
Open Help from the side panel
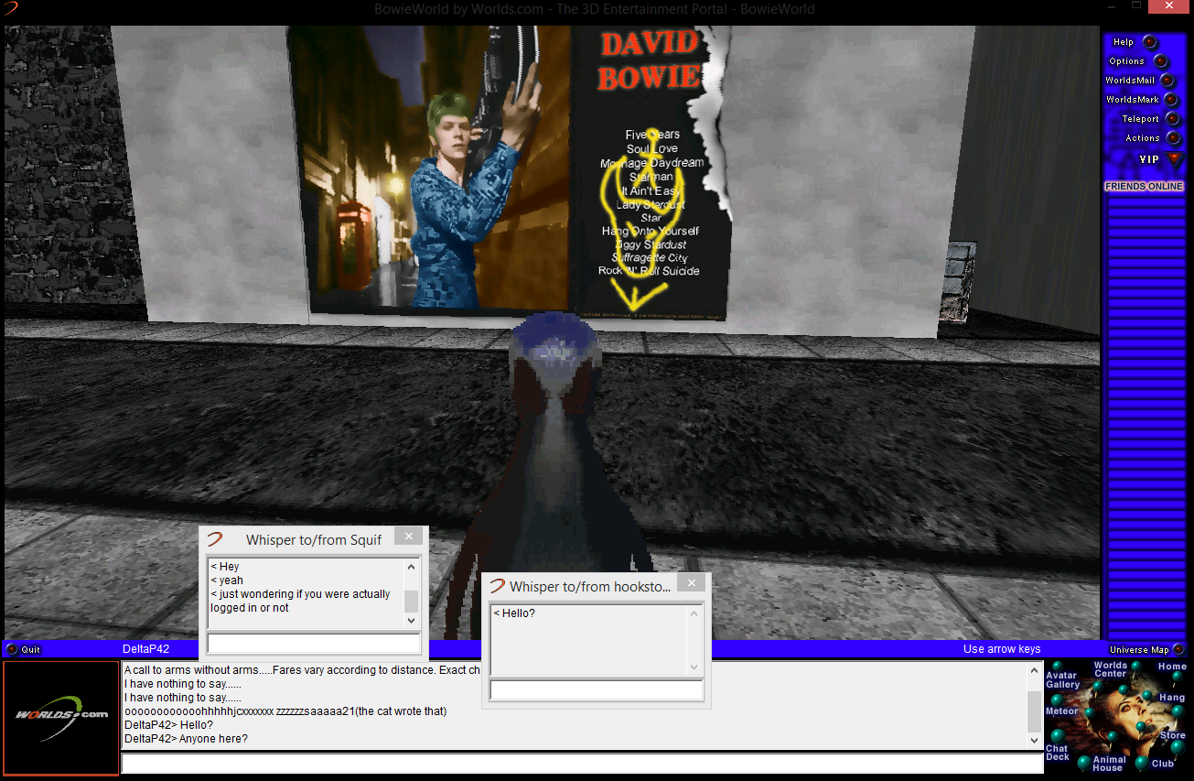[1149, 42]
